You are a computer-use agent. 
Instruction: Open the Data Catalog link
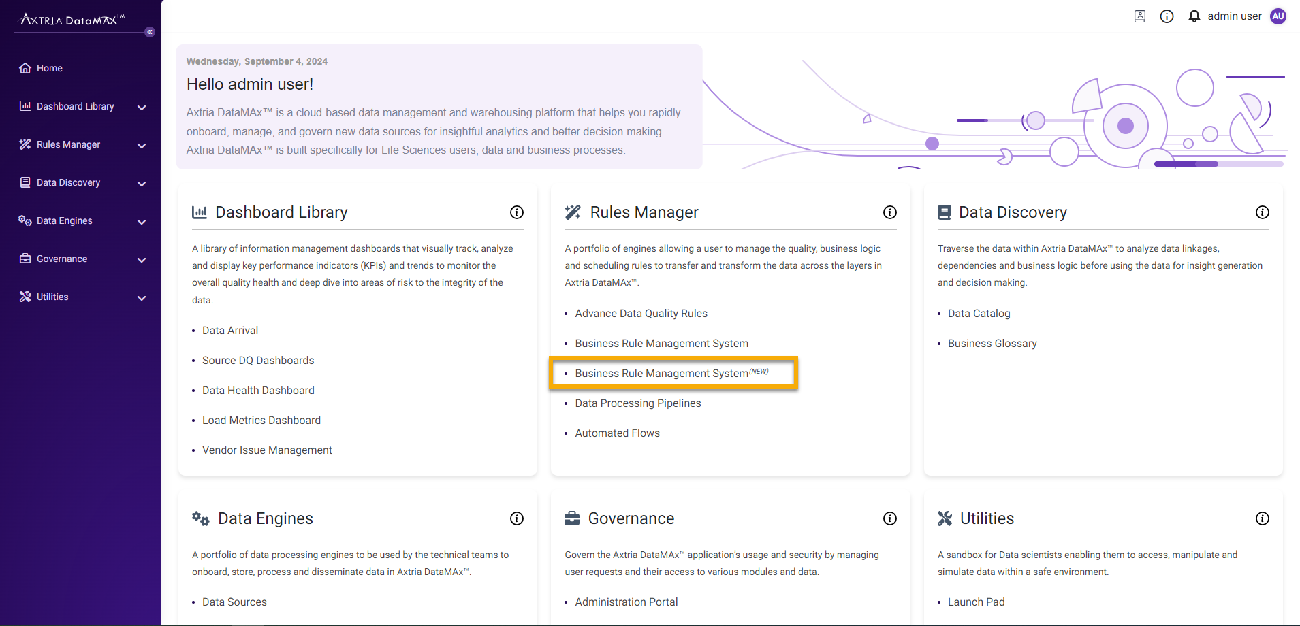pyautogui.click(x=979, y=314)
